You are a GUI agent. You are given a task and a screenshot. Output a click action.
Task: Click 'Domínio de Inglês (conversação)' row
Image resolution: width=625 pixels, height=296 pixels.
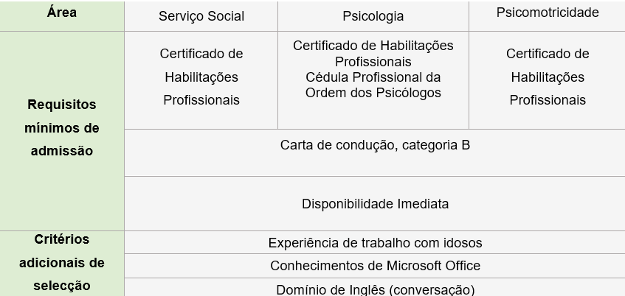point(375,288)
